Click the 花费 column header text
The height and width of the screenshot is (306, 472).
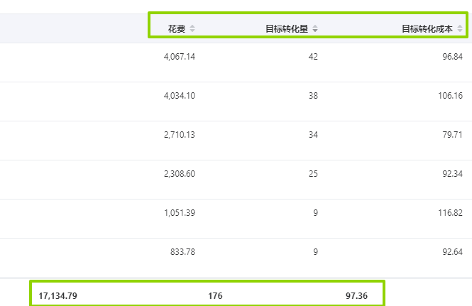point(177,29)
